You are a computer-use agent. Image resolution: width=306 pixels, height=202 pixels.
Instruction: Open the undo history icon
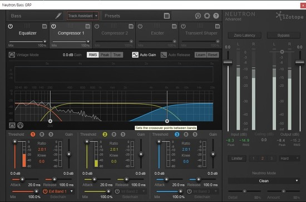point(198,16)
